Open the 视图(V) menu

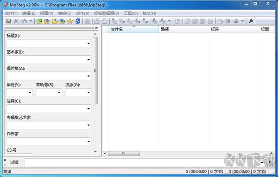pos(46,13)
